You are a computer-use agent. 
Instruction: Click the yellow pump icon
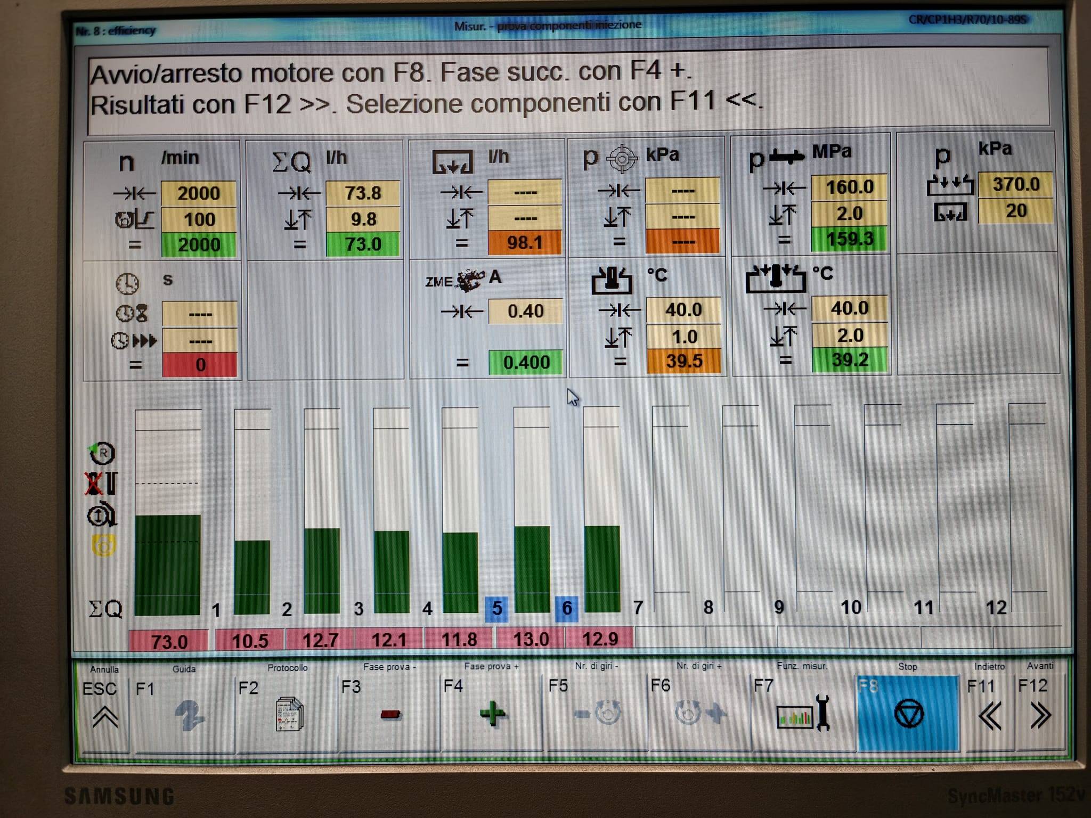[x=103, y=546]
